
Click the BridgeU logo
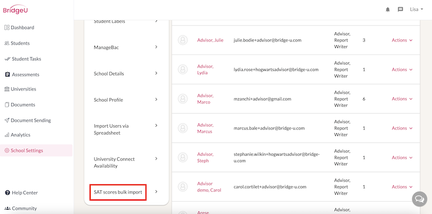[16, 9]
